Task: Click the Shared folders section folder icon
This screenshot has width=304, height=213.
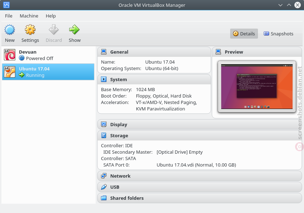Action: tap(104, 198)
